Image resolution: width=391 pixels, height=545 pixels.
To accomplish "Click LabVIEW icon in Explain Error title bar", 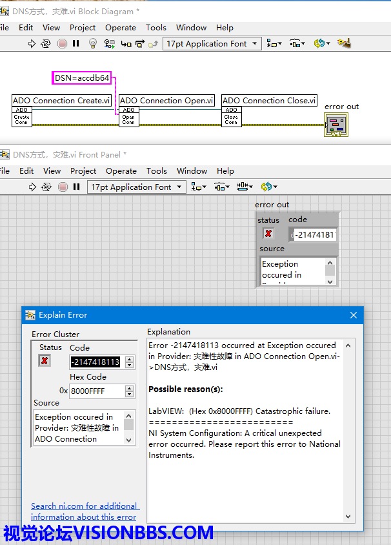I will pyautogui.click(x=30, y=315).
